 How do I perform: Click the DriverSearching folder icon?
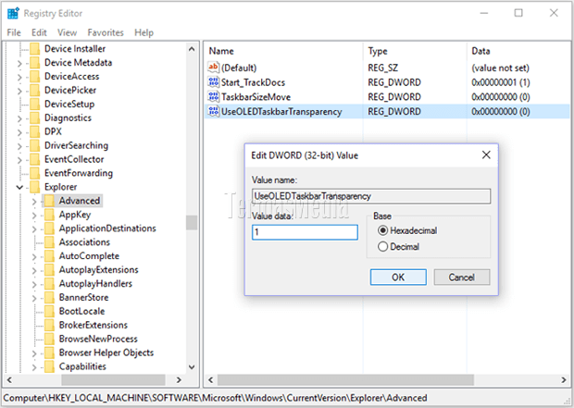point(35,145)
